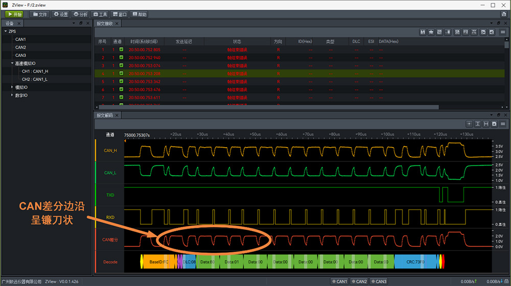Click the clear (broom) icon in 报文接收 toolbar

tap(432, 32)
